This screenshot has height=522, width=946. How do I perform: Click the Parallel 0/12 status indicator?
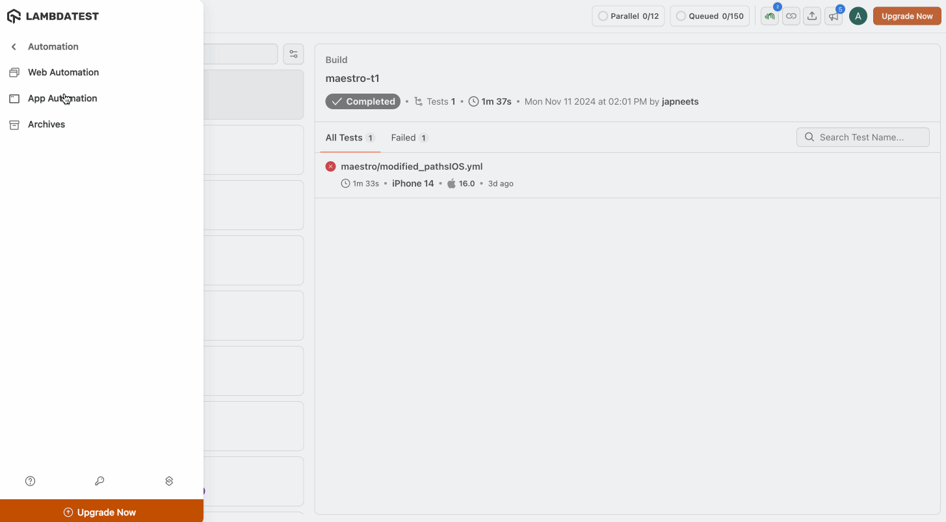click(628, 16)
